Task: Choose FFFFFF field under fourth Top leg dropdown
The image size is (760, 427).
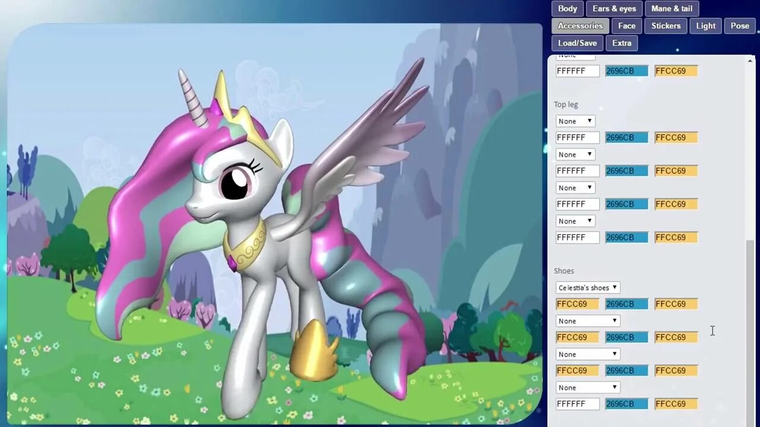Action: click(577, 237)
